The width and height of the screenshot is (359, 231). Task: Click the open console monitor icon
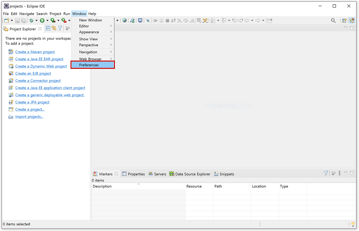(x=140, y=20)
